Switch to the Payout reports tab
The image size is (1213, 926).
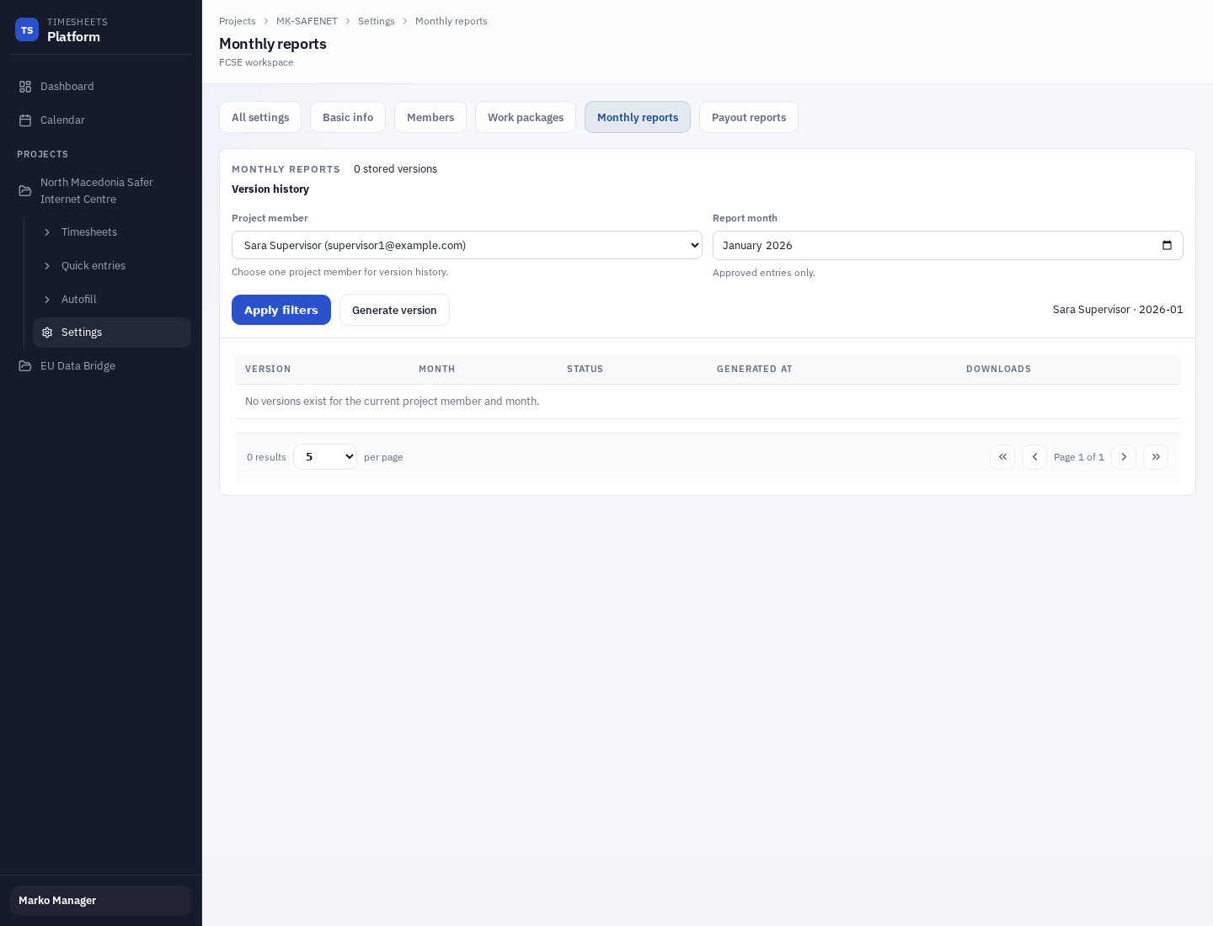[749, 117]
